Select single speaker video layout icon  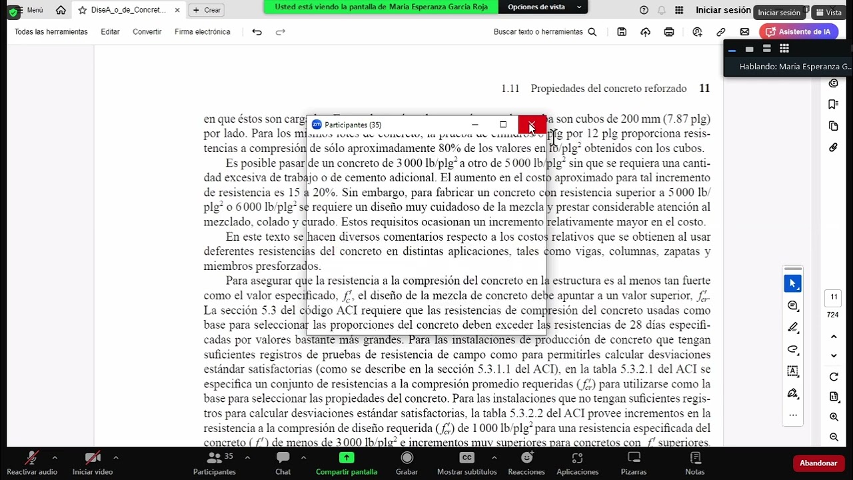(749, 49)
